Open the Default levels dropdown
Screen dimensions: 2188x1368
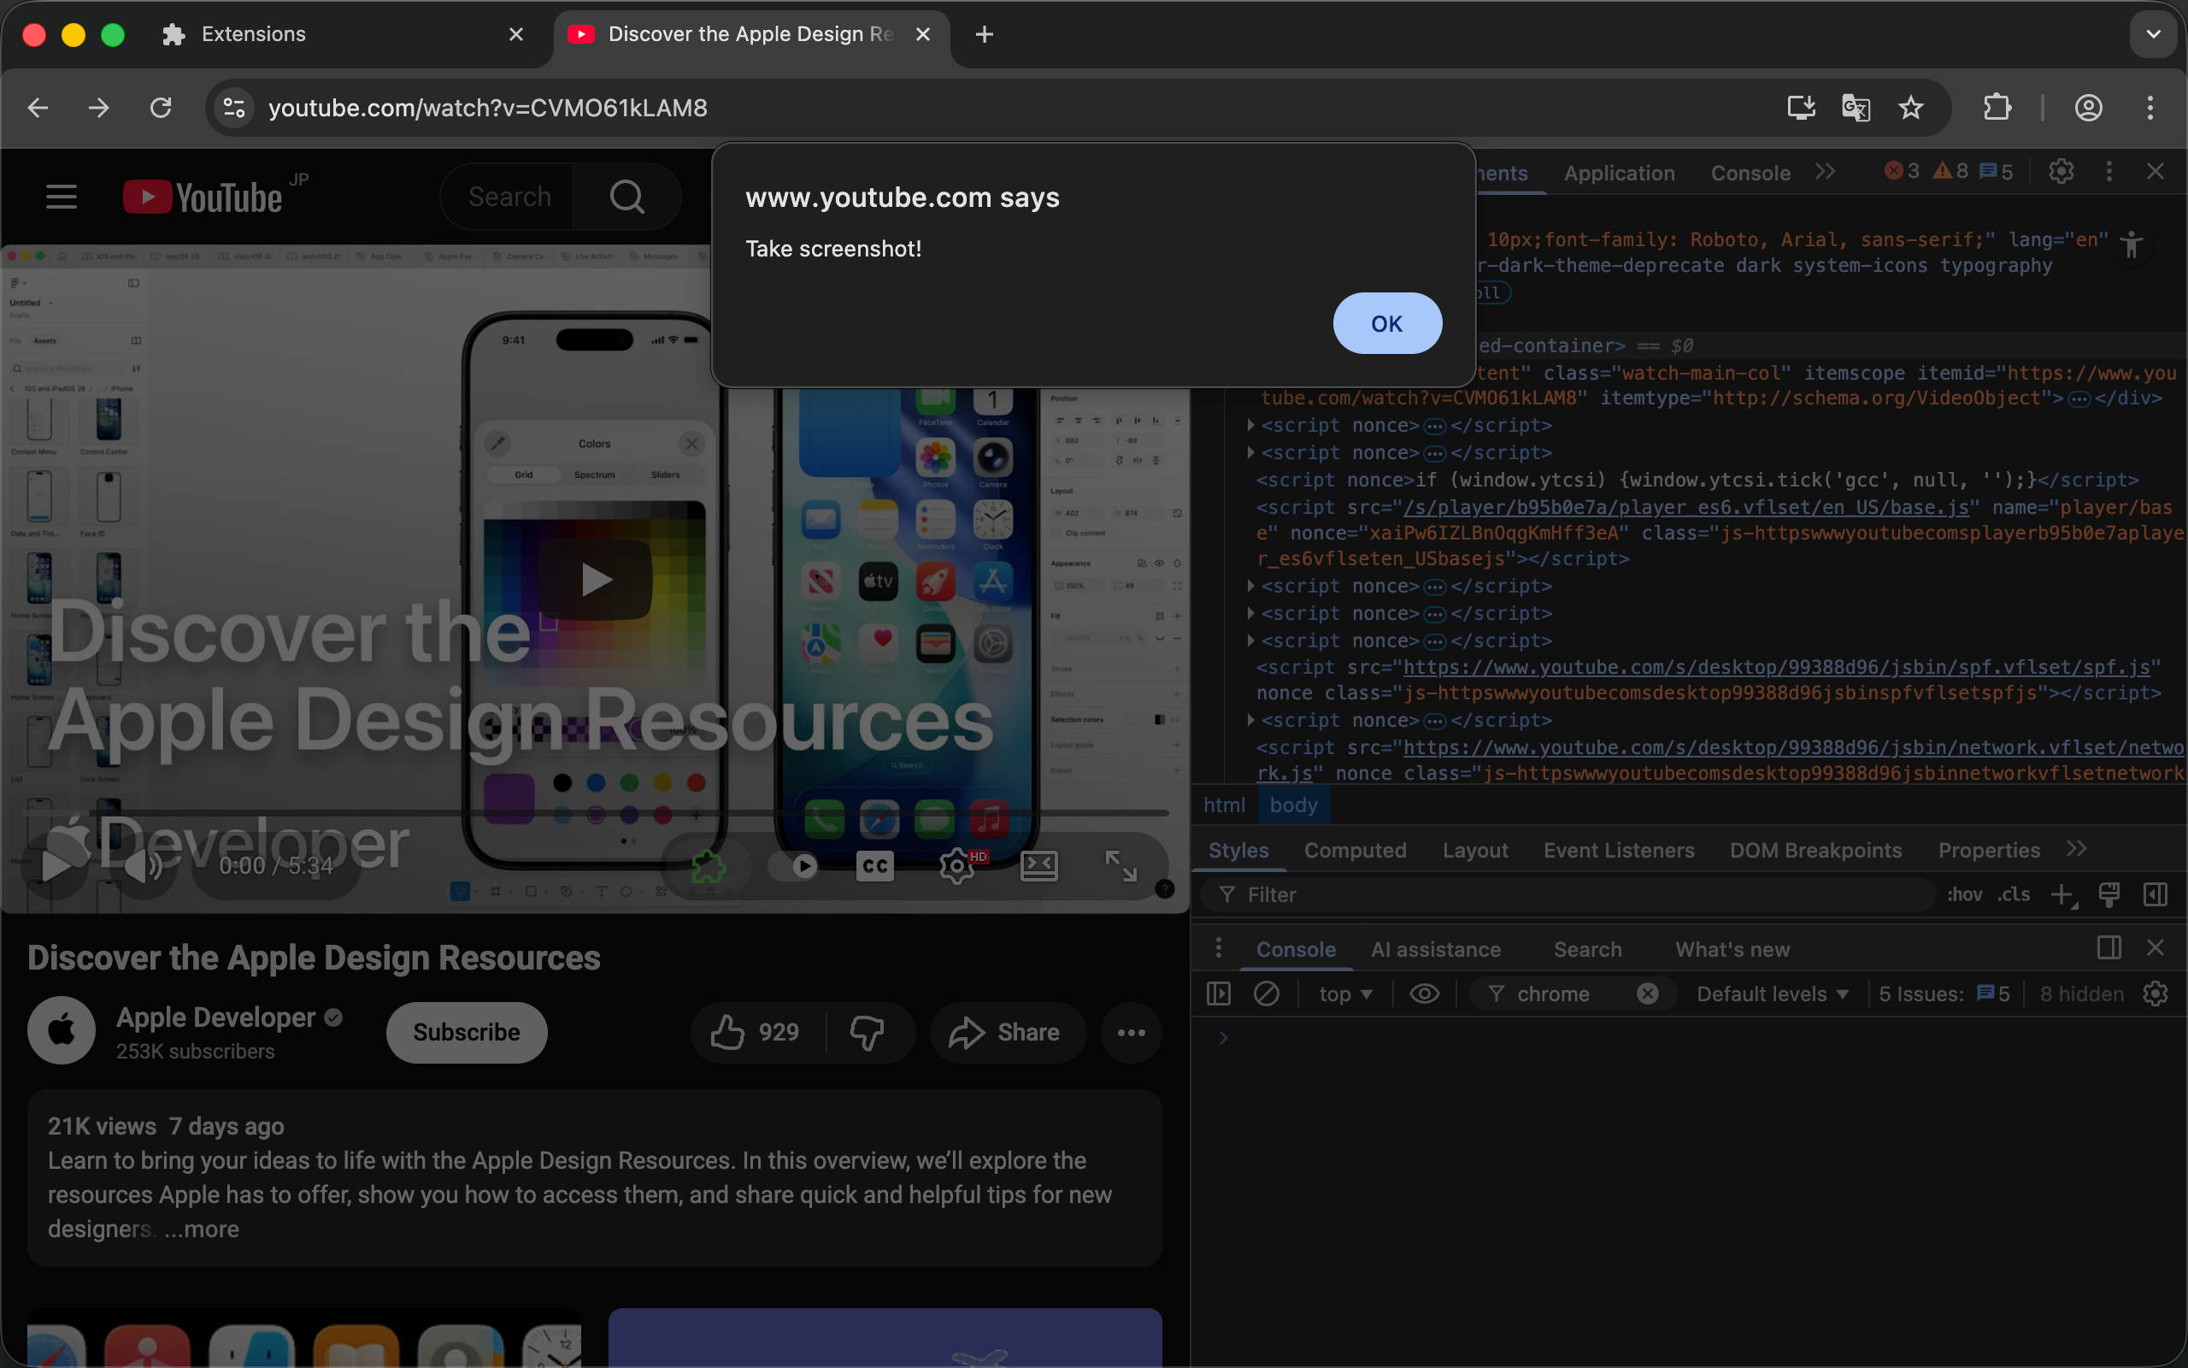[x=1771, y=994]
